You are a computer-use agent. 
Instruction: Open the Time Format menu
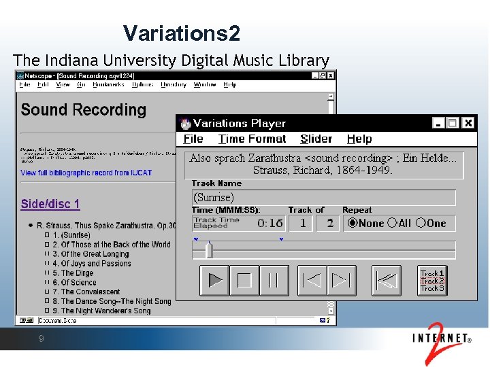click(252, 139)
